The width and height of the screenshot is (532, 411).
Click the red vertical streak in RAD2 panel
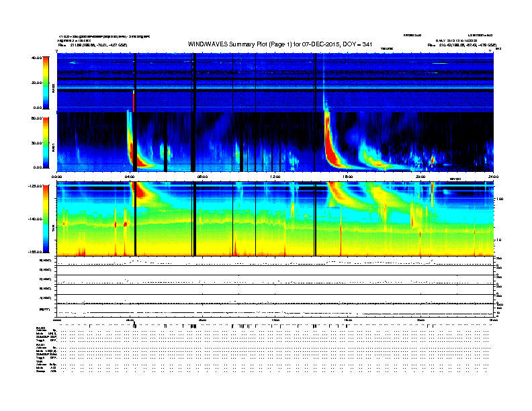click(x=134, y=101)
